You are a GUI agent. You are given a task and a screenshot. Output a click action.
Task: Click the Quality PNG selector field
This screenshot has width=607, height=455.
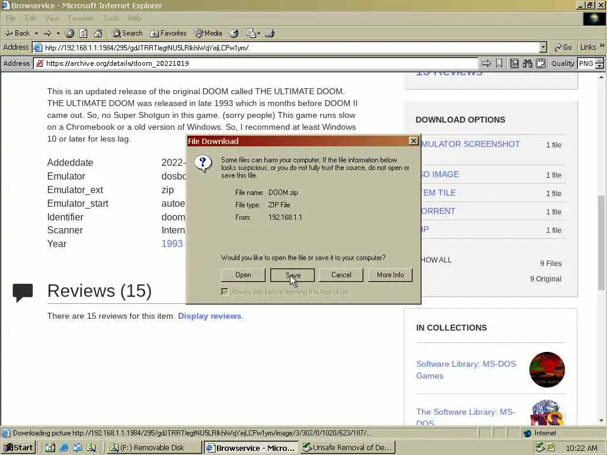(x=586, y=63)
